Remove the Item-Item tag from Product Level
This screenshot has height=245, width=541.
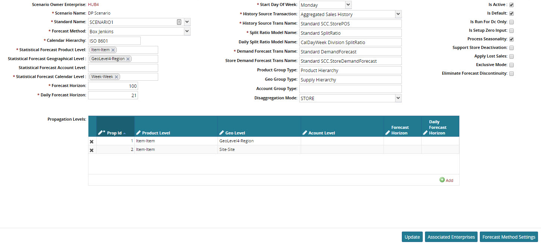click(113, 50)
